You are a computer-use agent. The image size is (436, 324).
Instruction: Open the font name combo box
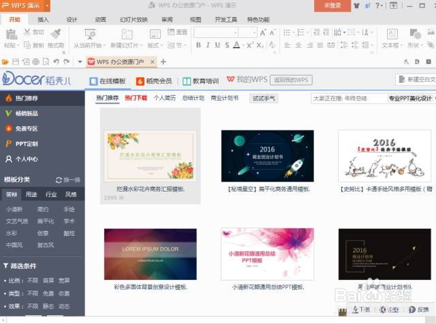[216, 33]
